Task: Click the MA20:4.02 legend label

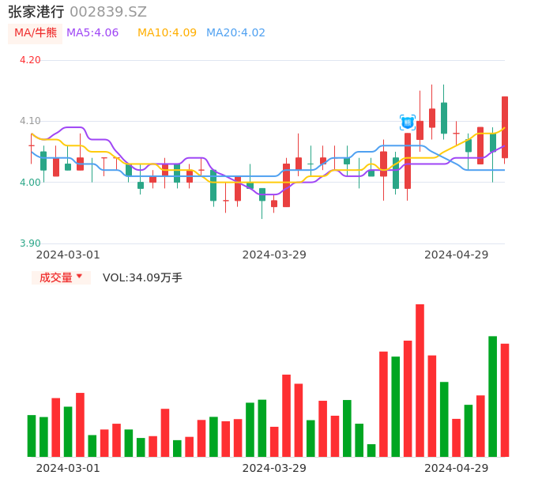Action: click(x=235, y=33)
